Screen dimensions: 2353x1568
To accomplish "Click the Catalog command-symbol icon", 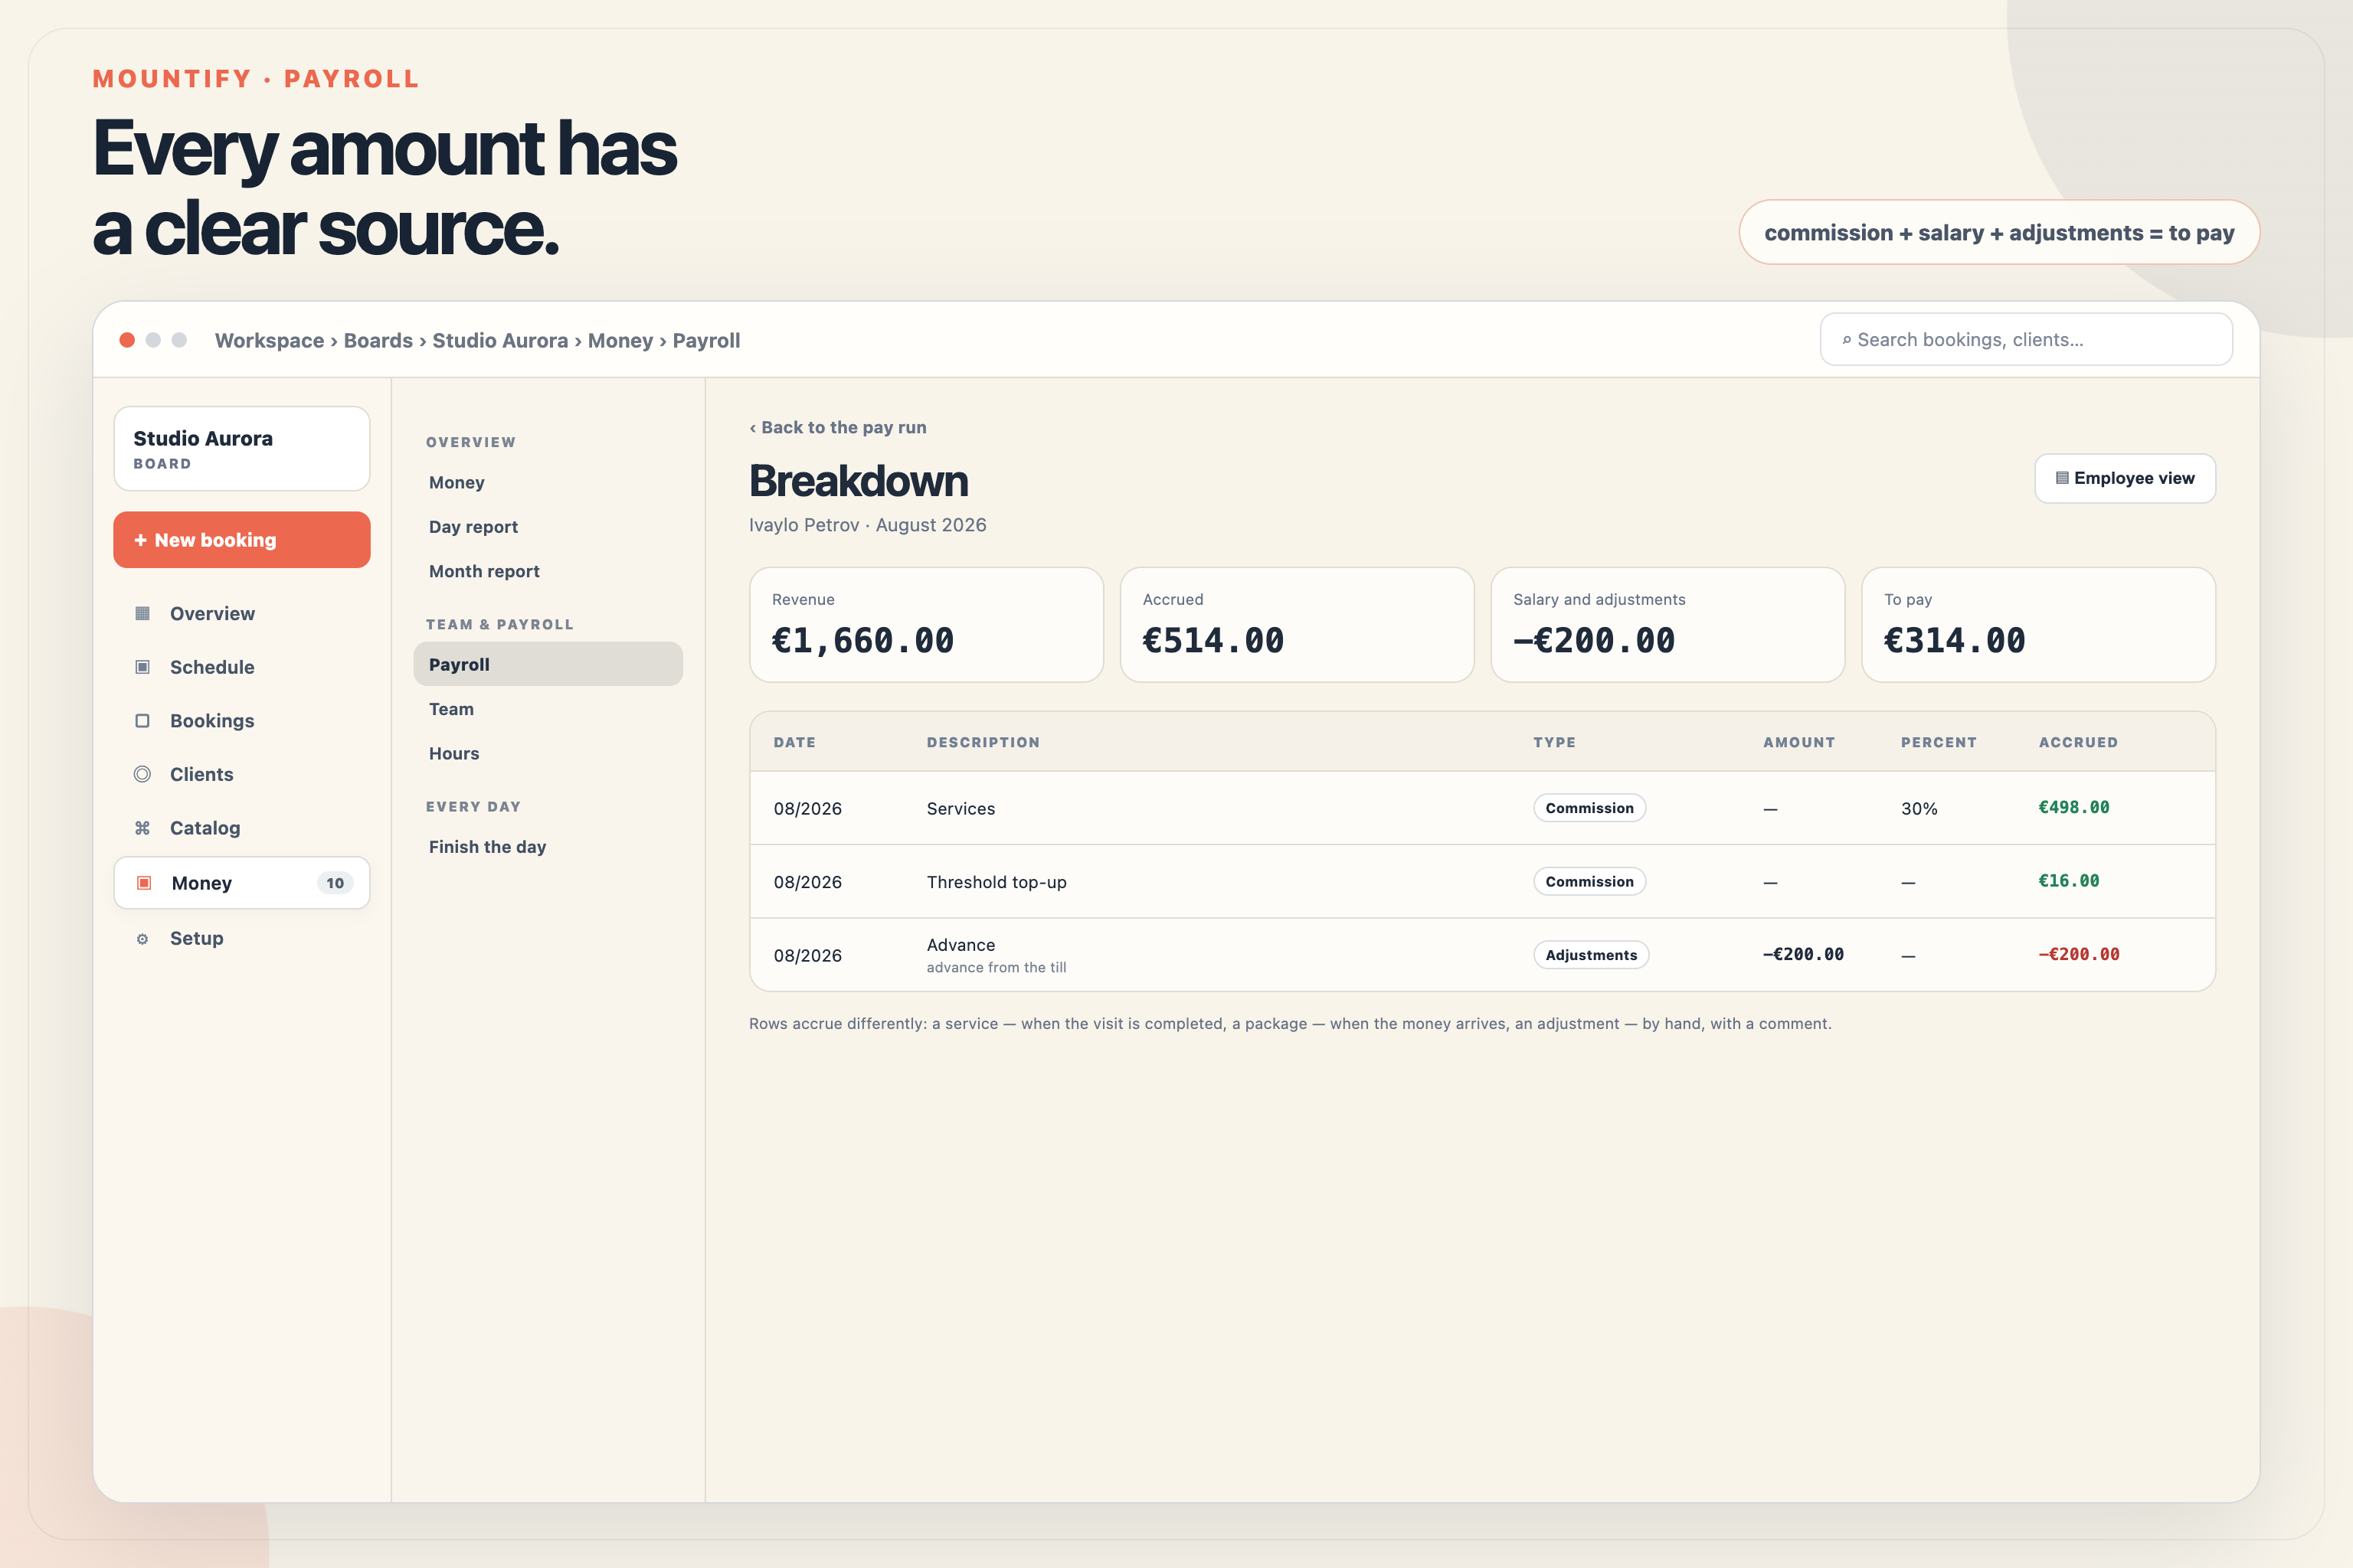I will tap(142, 828).
